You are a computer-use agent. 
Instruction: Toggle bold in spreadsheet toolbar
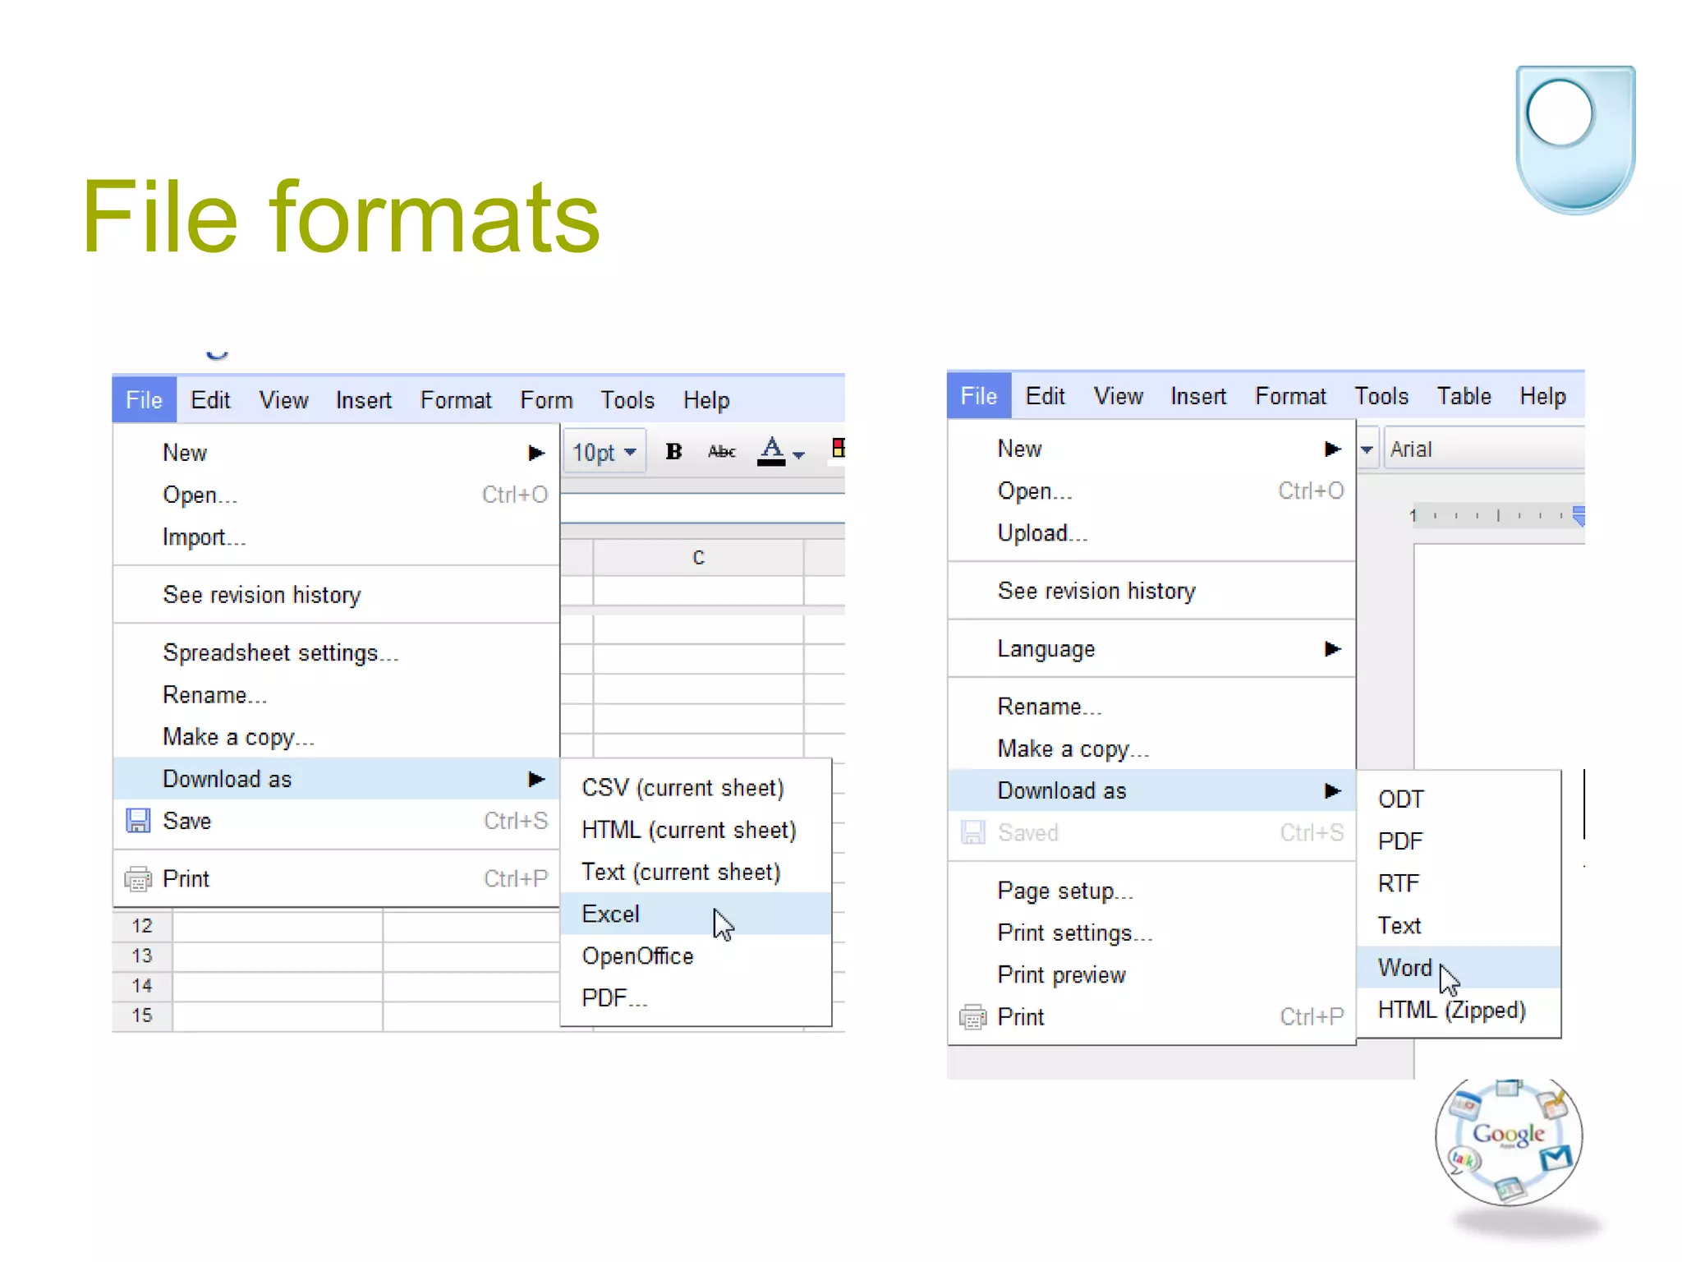tap(673, 451)
